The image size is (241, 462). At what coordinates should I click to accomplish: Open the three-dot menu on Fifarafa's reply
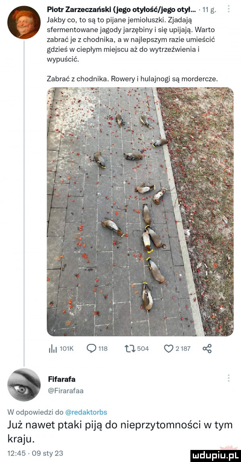tap(229, 378)
